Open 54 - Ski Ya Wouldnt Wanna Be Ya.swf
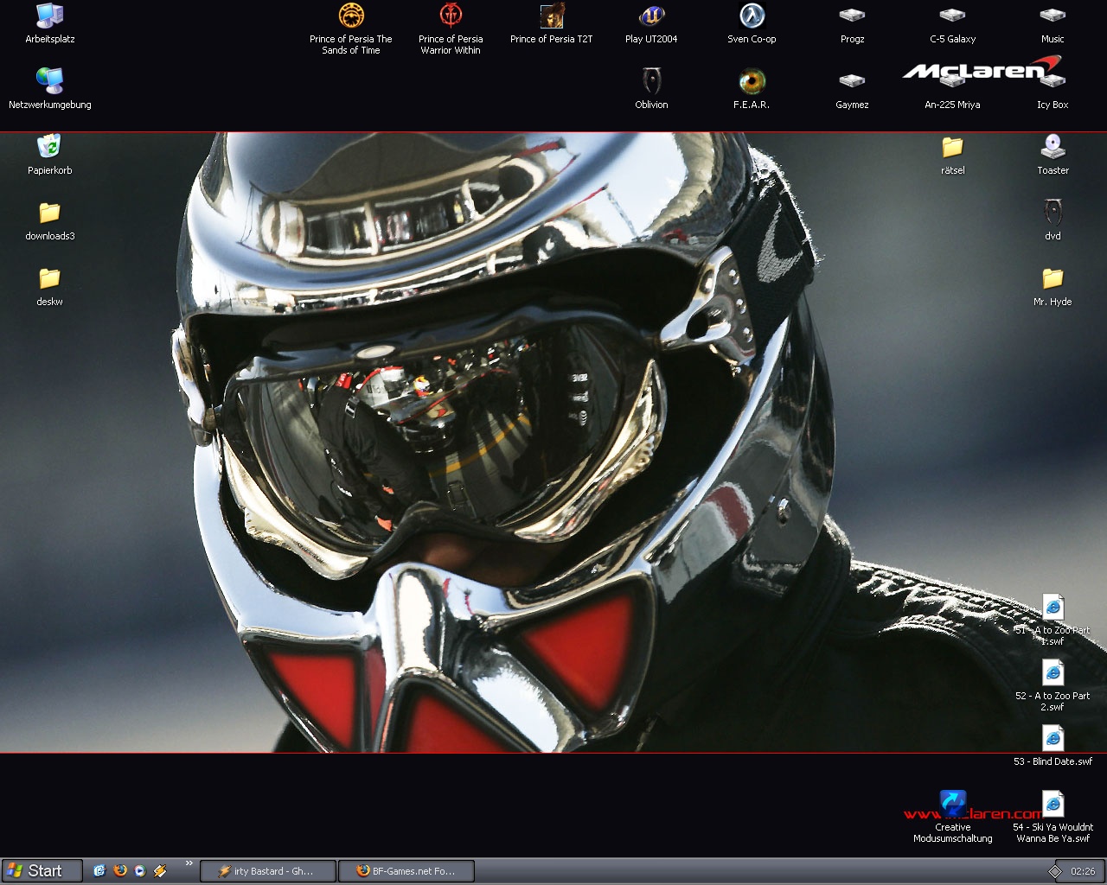Image resolution: width=1107 pixels, height=885 pixels. pyautogui.click(x=1053, y=817)
